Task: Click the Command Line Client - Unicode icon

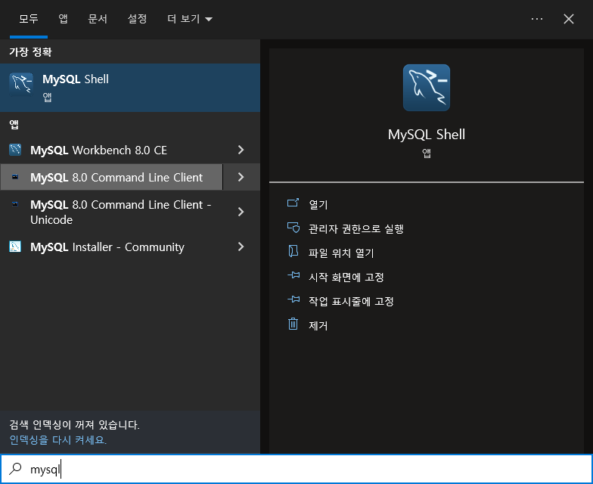Action: tap(15, 204)
